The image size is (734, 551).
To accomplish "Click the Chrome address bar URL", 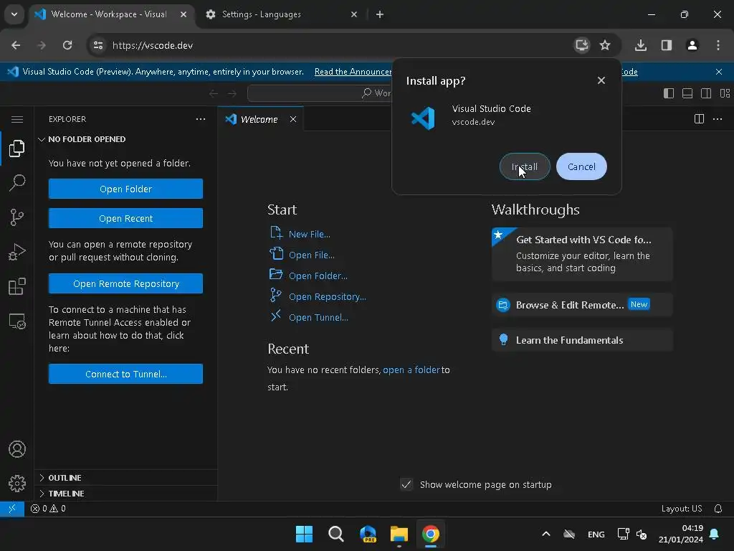I will [153, 45].
